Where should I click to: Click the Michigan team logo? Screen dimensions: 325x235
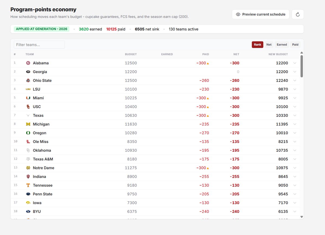28,124
